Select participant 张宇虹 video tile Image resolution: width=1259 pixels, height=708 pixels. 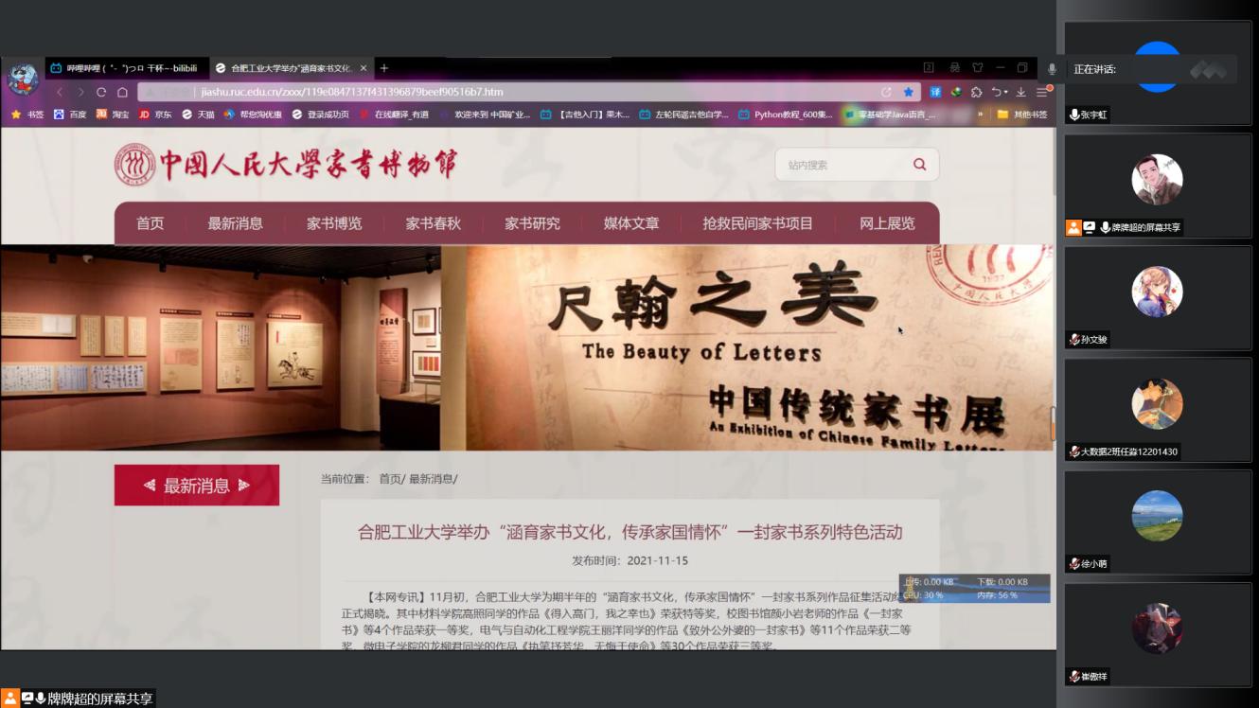coord(1158,73)
